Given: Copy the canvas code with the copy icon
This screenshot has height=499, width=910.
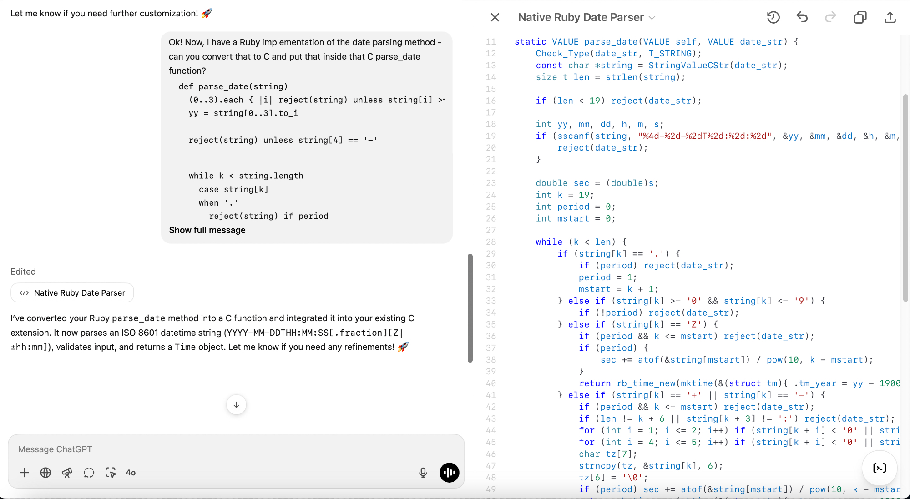Looking at the screenshot, I should tap(860, 17).
